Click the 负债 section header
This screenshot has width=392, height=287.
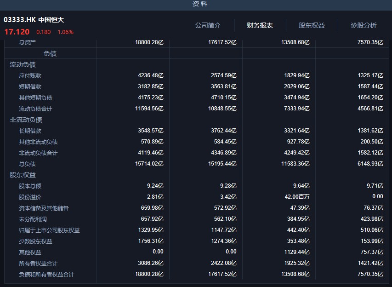[x=50, y=53]
